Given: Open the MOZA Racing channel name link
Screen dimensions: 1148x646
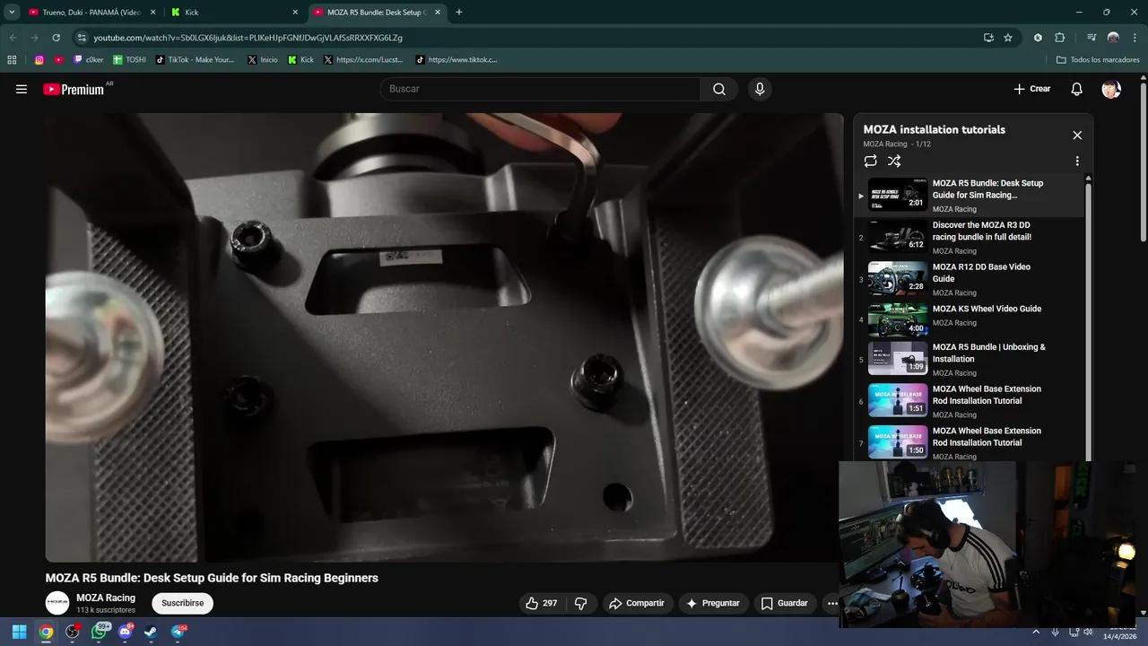Looking at the screenshot, I should pyautogui.click(x=106, y=598).
